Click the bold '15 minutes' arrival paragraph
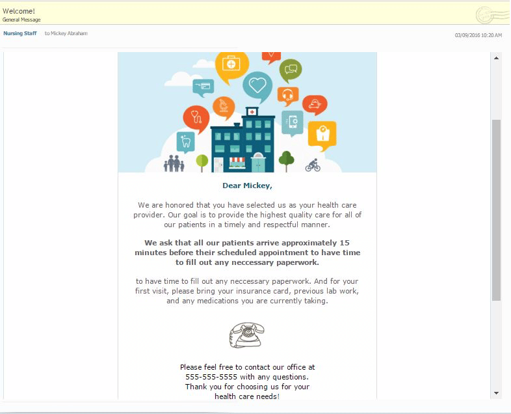This screenshot has height=414, width=511. (x=247, y=253)
